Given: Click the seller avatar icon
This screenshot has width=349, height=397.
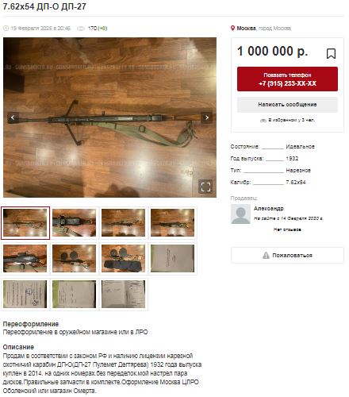Looking at the screenshot, I should click(240, 214).
